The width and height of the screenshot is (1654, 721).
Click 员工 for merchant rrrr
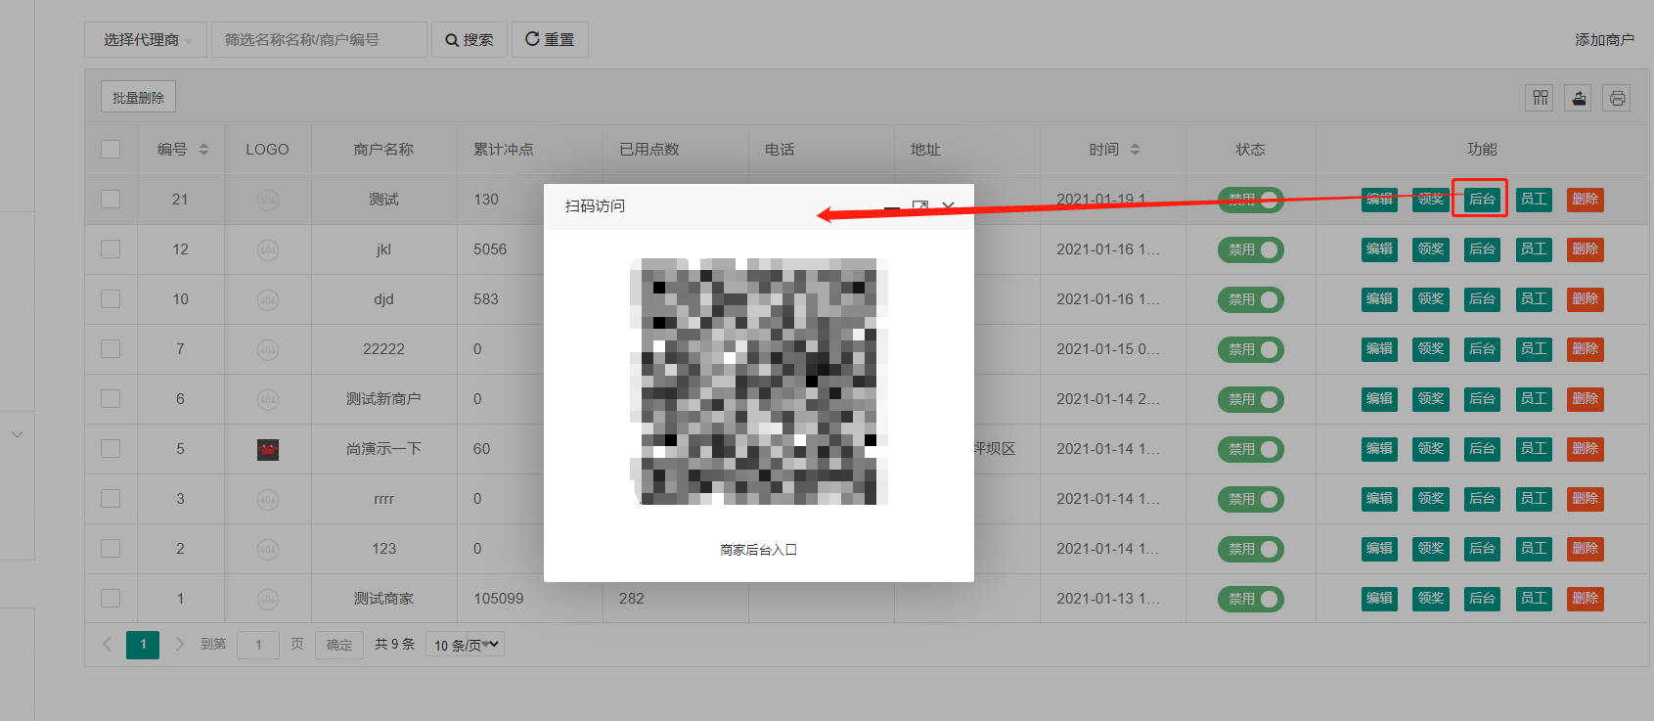1534,499
